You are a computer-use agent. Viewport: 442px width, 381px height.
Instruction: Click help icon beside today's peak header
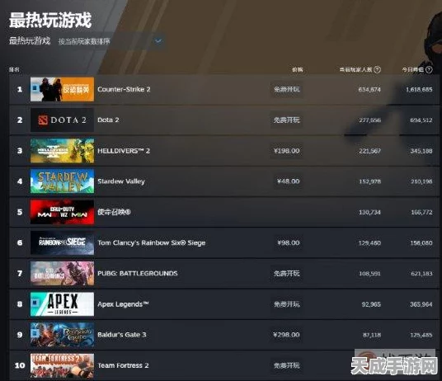[429, 69]
